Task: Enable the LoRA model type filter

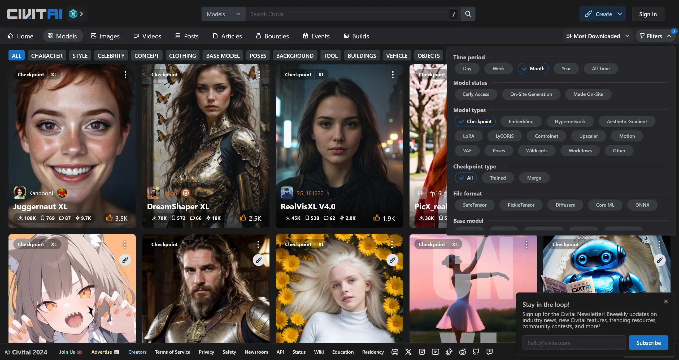Action: 468,136
